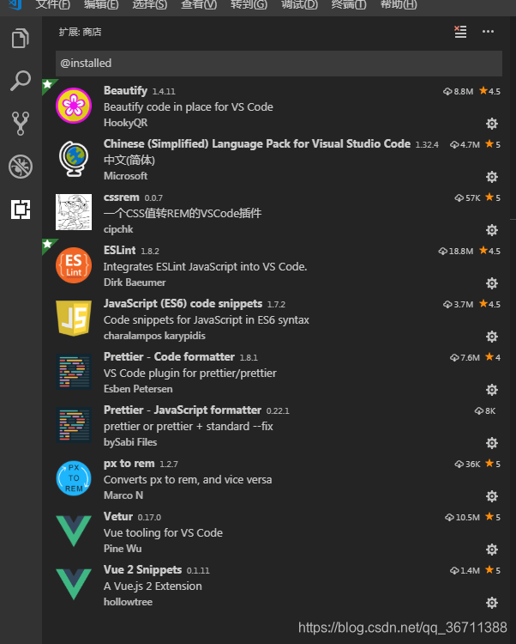Open the cssrem manage gear

[x=492, y=229]
